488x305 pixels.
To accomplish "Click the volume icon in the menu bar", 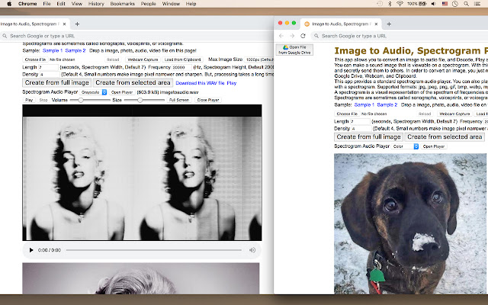I will click(434, 4).
